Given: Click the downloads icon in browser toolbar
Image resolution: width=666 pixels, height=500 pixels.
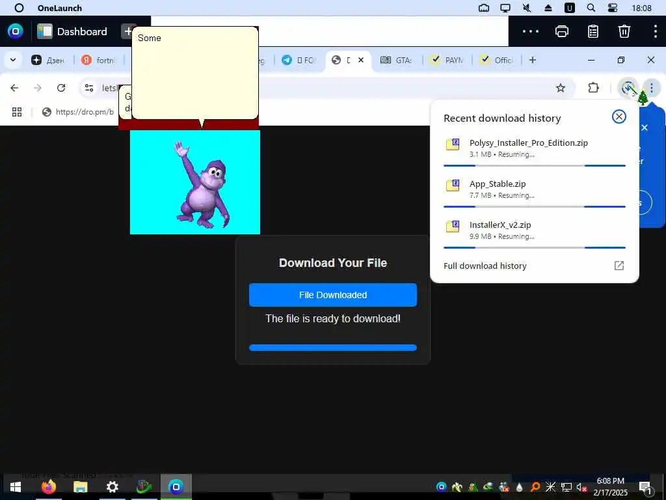Looking at the screenshot, I should (x=628, y=88).
